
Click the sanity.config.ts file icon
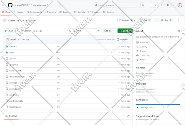[7, 101]
